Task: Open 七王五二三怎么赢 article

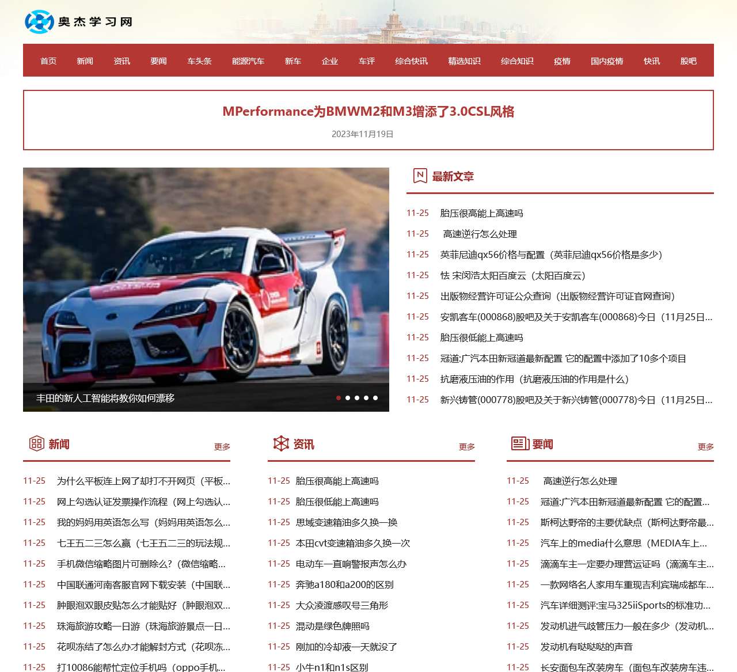Action: (143, 543)
